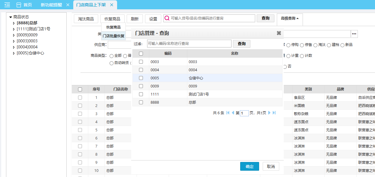Select the 淘汰 radio option
375x177 pixels.
coord(316,45)
